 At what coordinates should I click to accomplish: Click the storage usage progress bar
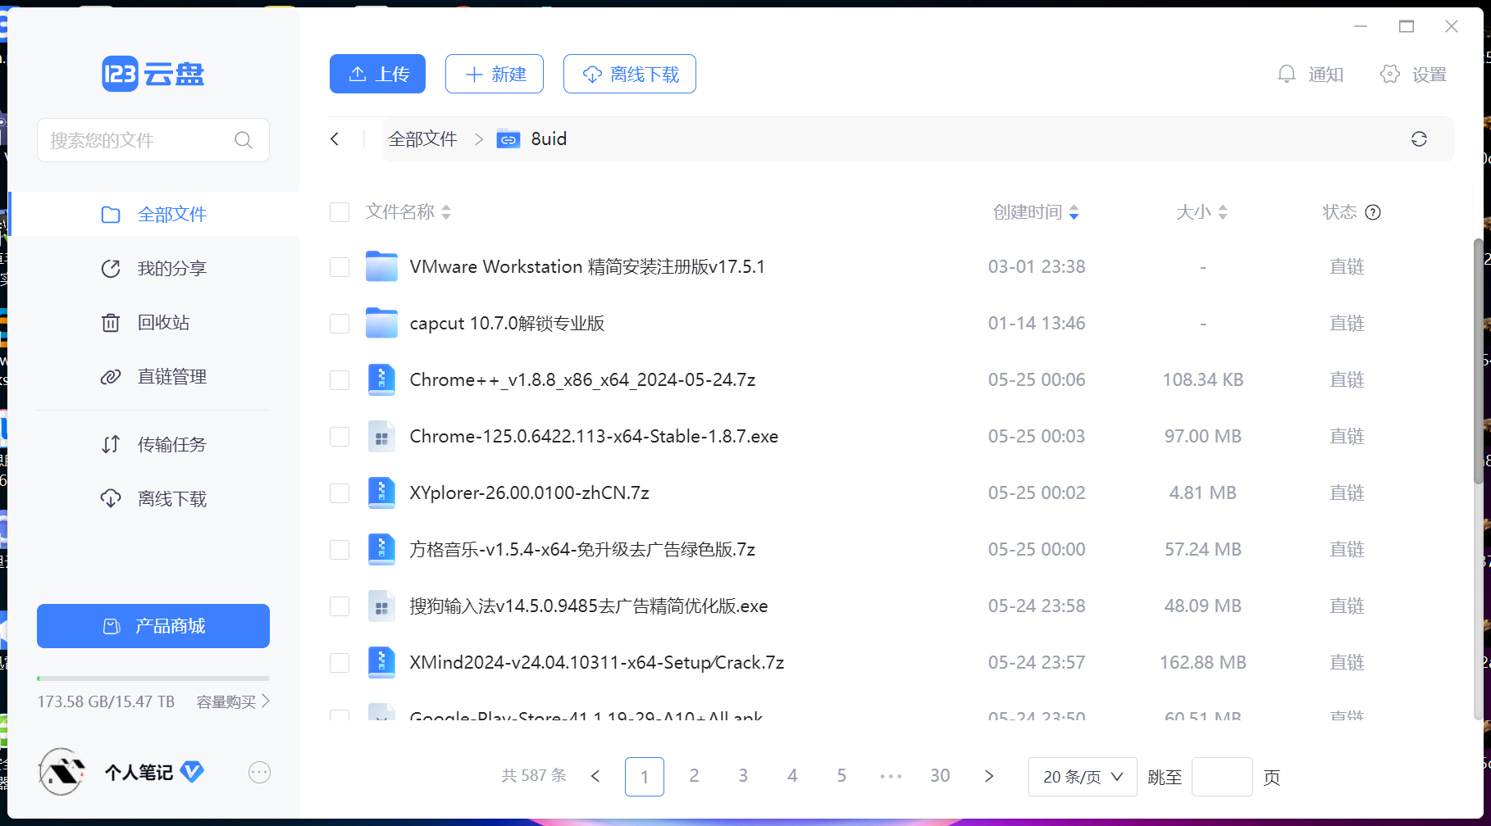tap(153, 678)
